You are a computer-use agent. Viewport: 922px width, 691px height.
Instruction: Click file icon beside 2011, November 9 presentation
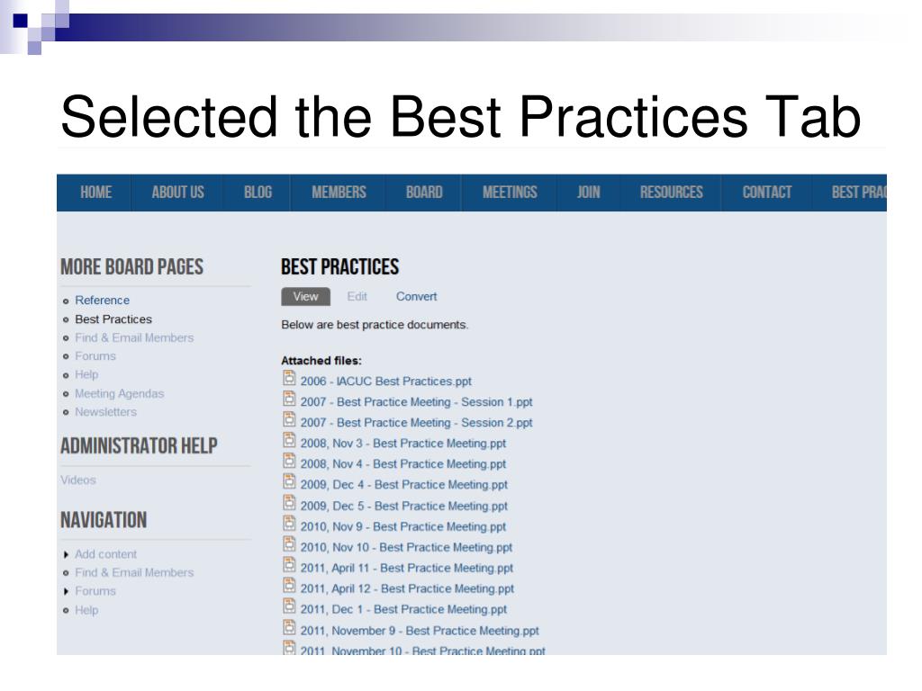(289, 627)
